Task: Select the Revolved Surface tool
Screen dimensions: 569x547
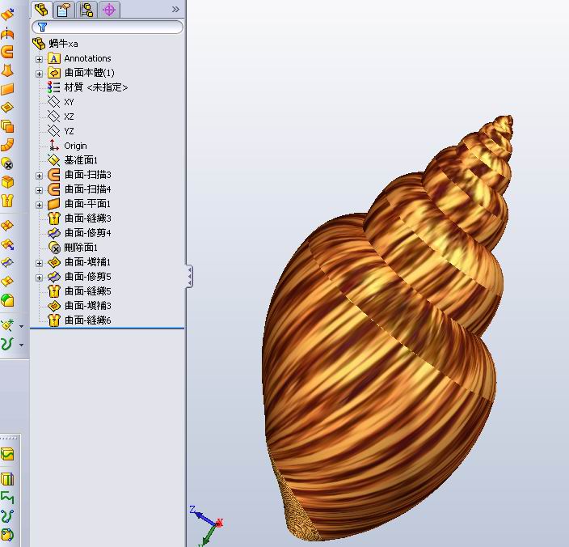Action: tap(7, 34)
